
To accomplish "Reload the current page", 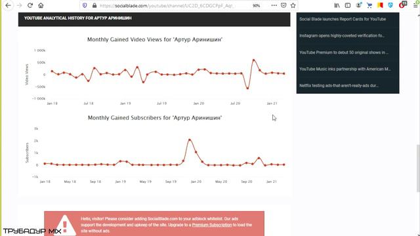I will click(x=30, y=5).
